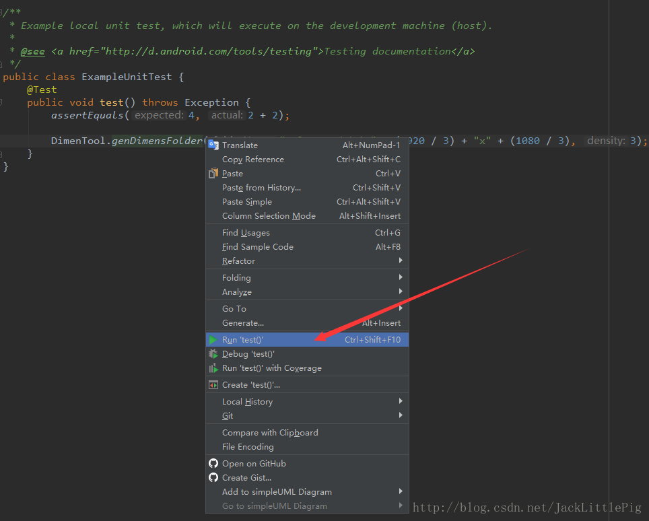
Task: Click the 1080 number literal
Action: (528, 141)
